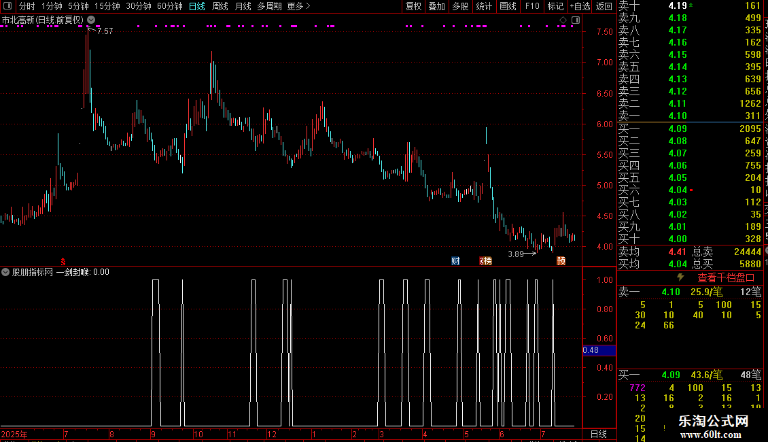Click the 复权 button
The height and width of the screenshot is (442, 768).
413,6
